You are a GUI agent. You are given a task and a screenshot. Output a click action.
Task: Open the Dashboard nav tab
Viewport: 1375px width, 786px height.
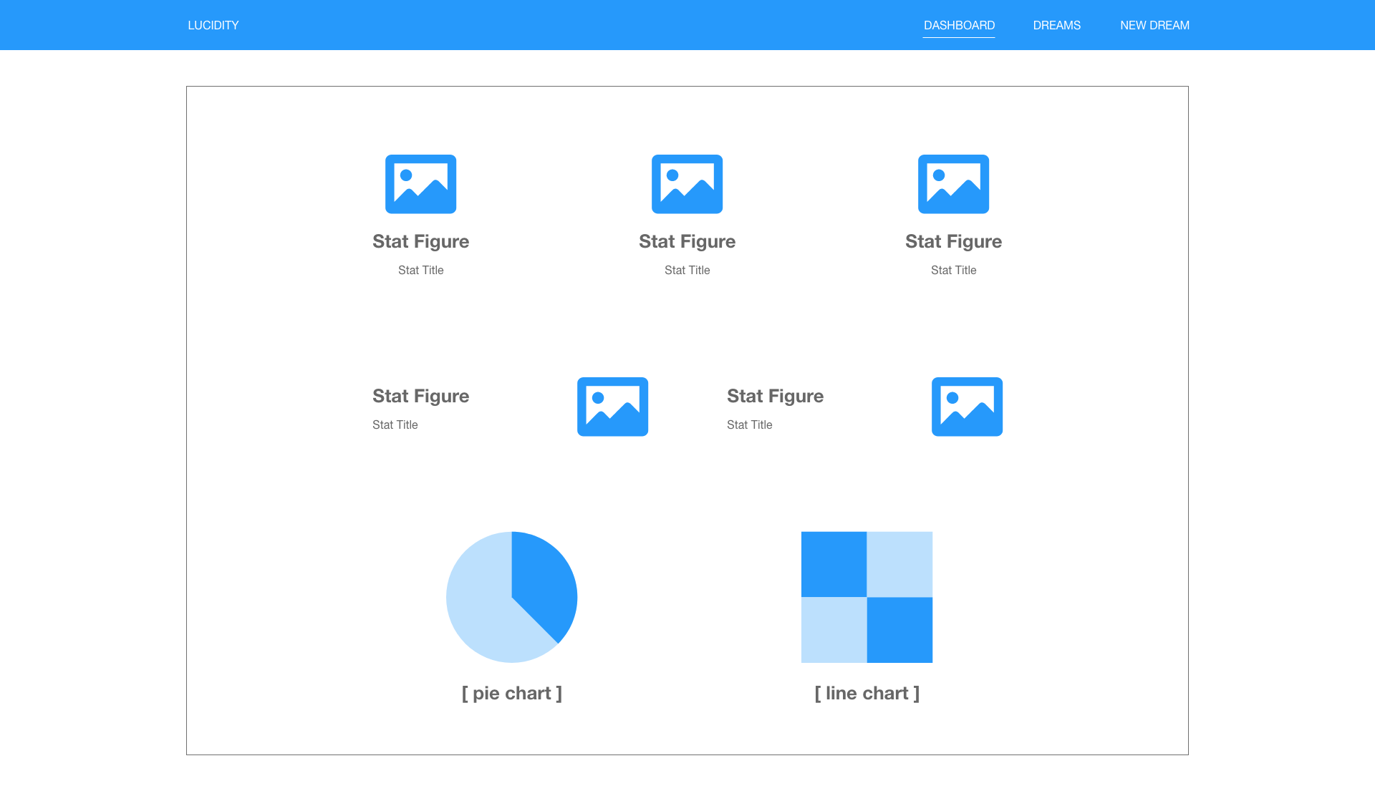coord(959,26)
